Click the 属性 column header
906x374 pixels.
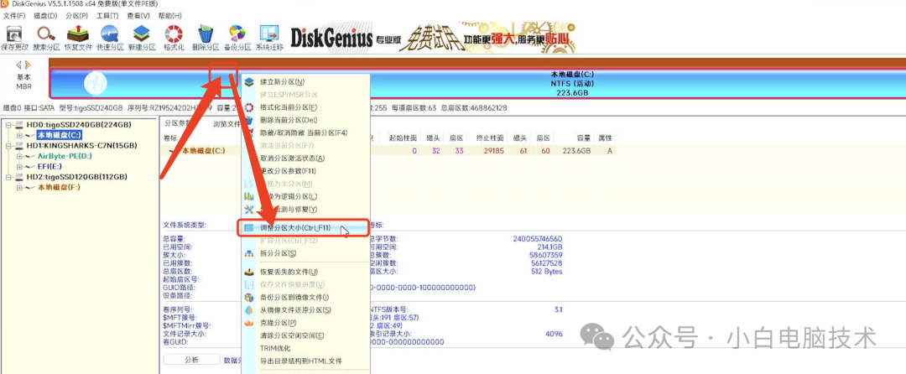(604, 138)
